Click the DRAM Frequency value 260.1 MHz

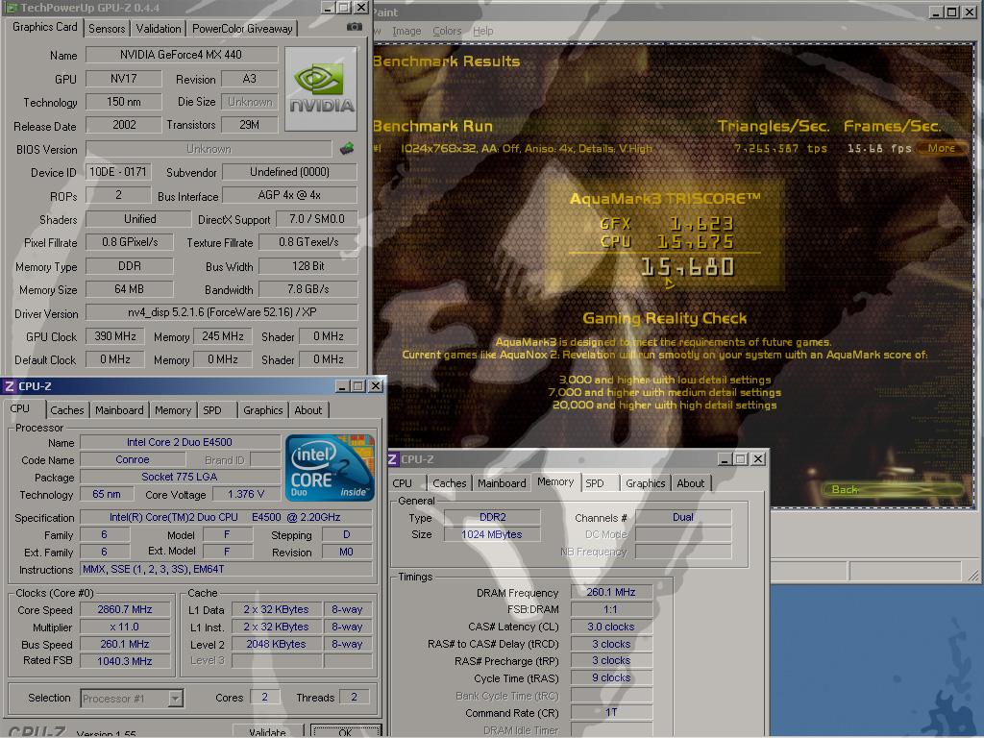tap(610, 592)
